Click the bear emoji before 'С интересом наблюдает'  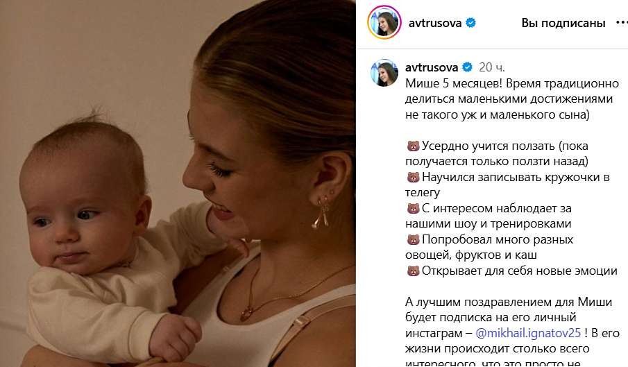[x=413, y=209]
